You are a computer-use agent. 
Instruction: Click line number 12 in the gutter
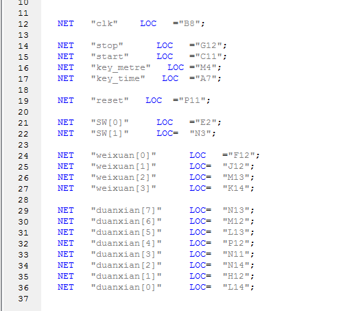[23, 24]
